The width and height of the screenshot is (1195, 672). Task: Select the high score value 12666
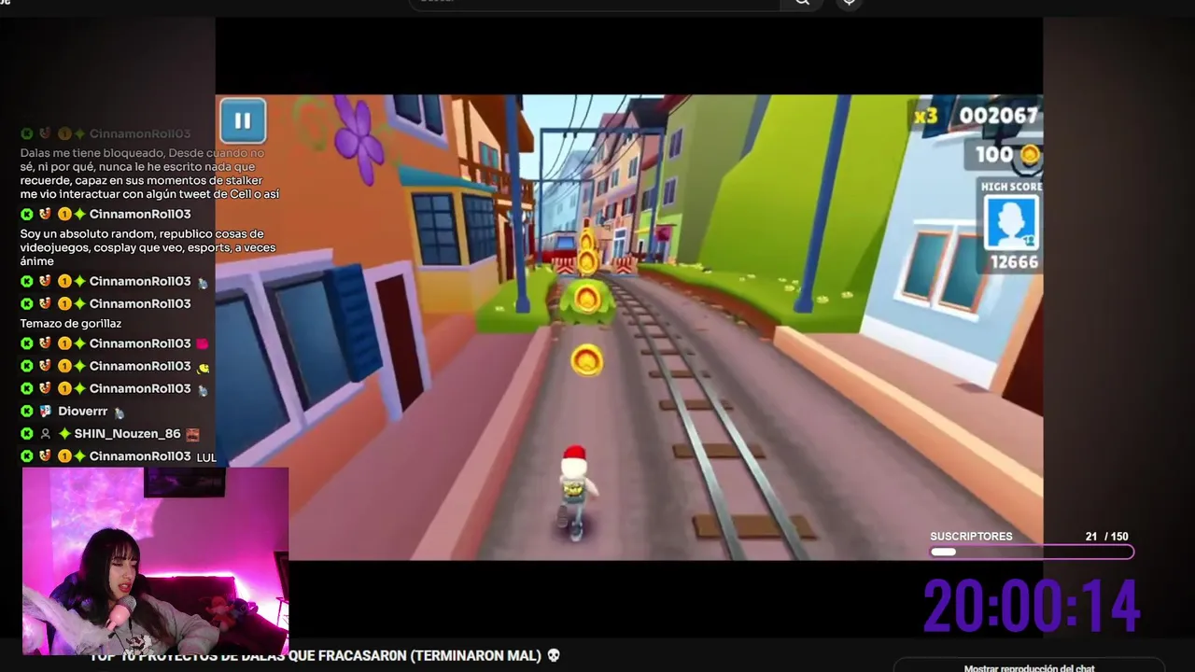(x=1014, y=262)
